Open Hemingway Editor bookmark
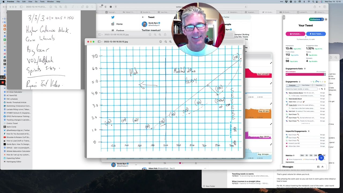The width and height of the screenshot is (343, 193). pyautogui.click(x=14, y=162)
